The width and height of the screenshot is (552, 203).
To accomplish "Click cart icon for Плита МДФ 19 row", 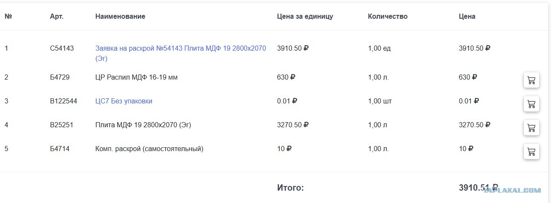I will pos(531,128).
